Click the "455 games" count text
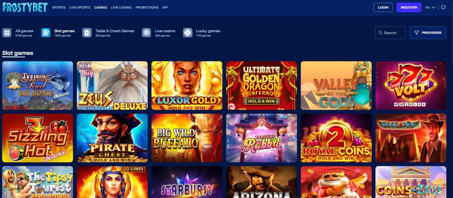 pyautogui.click(x=162, y=36)
